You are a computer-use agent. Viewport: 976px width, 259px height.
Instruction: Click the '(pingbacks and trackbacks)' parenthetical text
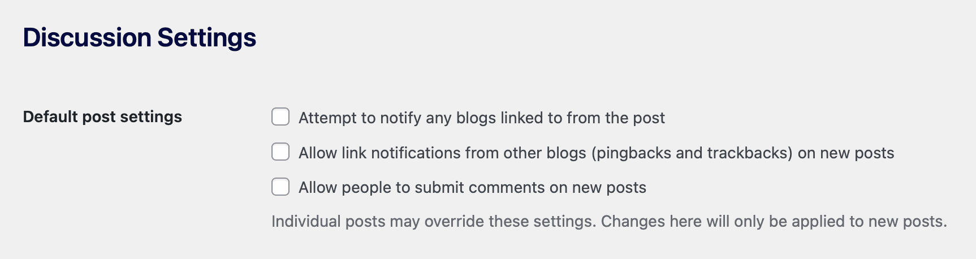click(x=692, y=153)
